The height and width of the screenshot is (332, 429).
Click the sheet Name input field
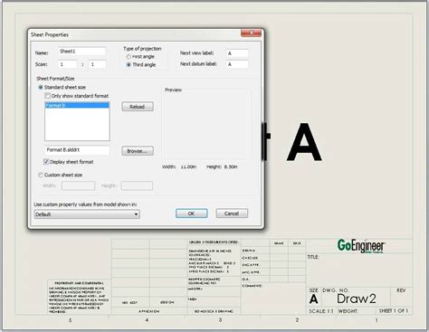click(x=81, y=52)
